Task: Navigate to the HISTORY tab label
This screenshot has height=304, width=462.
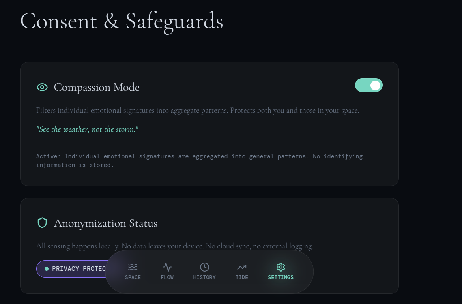Action: point(204,277)
